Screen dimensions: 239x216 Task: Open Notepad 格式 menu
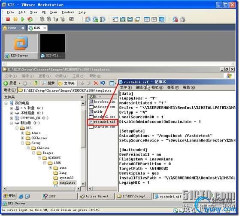point(157,87)
